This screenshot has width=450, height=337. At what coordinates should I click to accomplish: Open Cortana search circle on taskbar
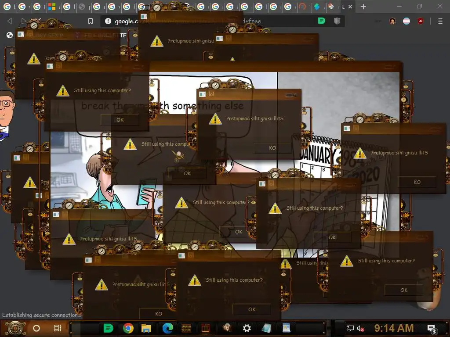tap(36, 328)
